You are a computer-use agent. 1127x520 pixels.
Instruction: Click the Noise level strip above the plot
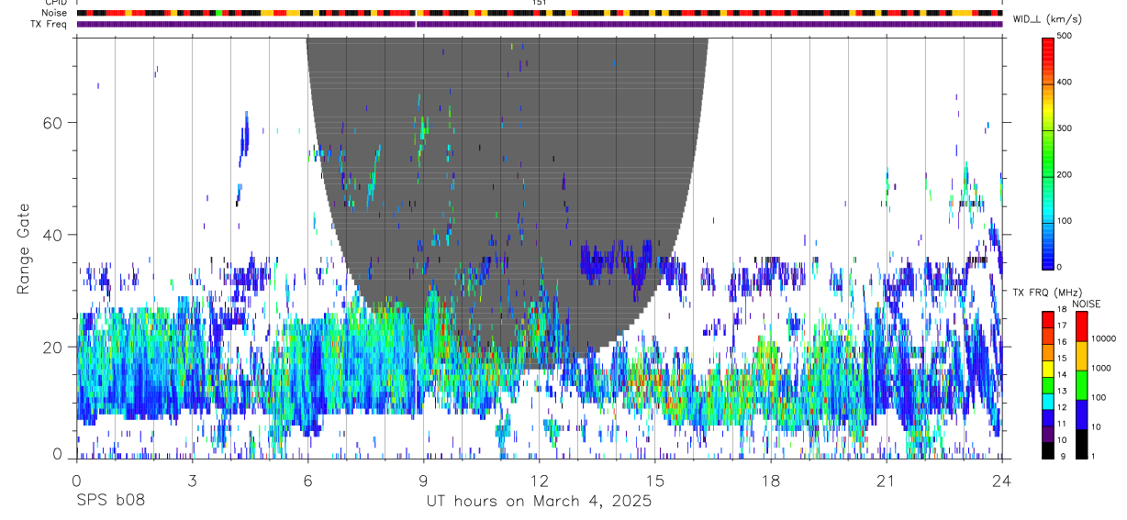(540, 13)
